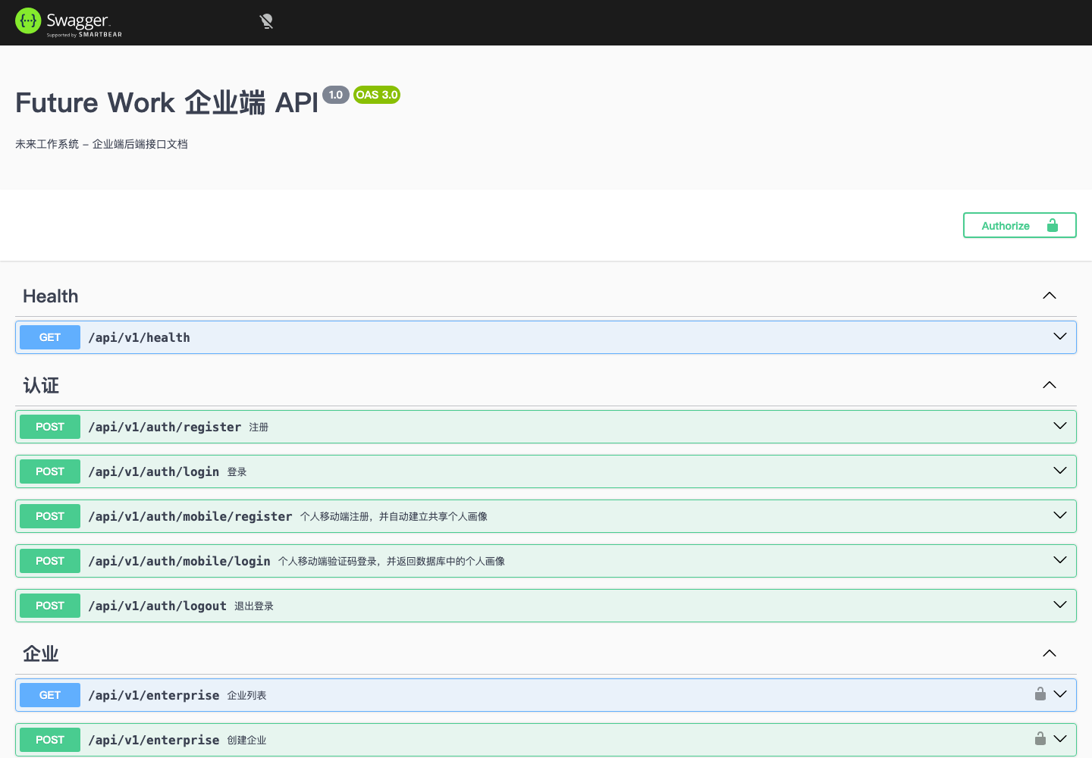1092x758 pixels.
Task: Click the /api/v1/health path text
Action: tap(140, 337)
